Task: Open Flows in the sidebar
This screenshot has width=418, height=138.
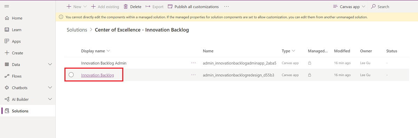Action: click(17, 76)
